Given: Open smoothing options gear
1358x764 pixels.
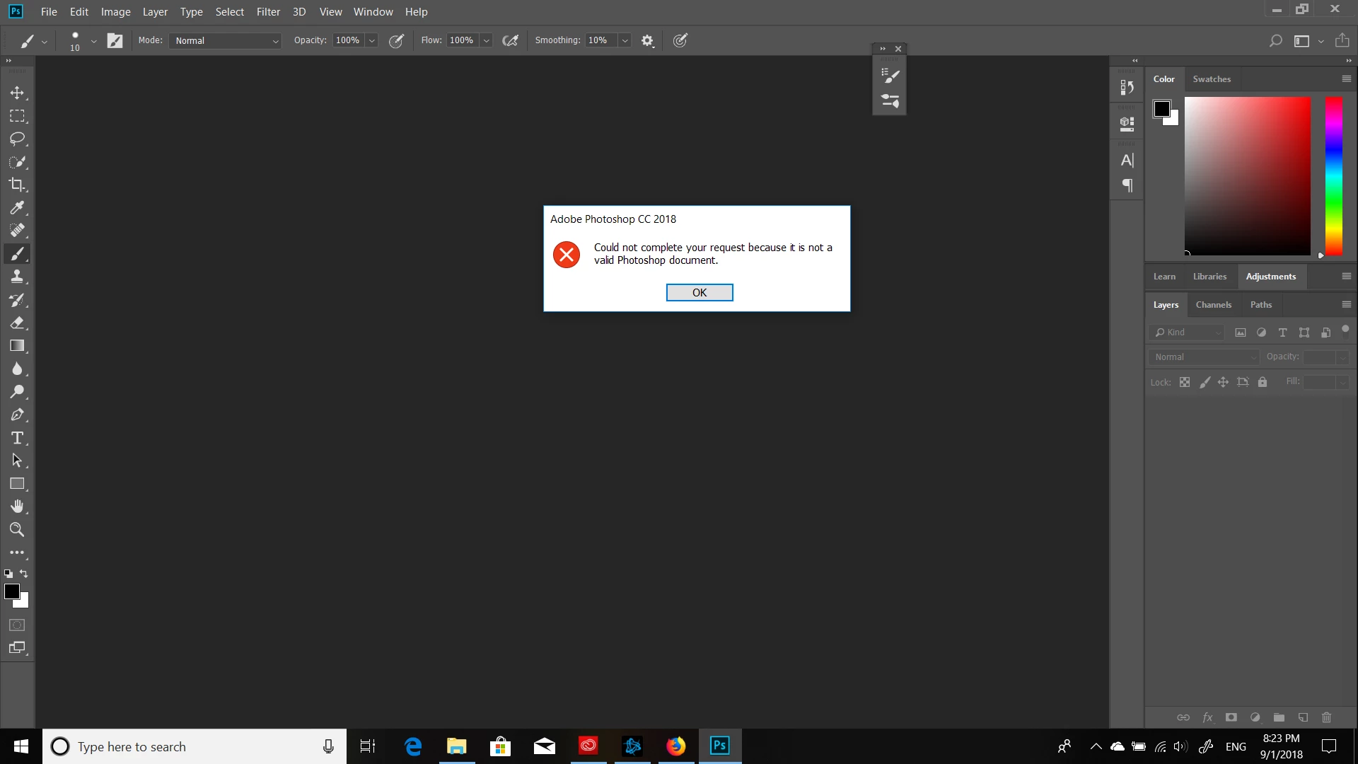Looking at the screenshot, I should point(647,40).
